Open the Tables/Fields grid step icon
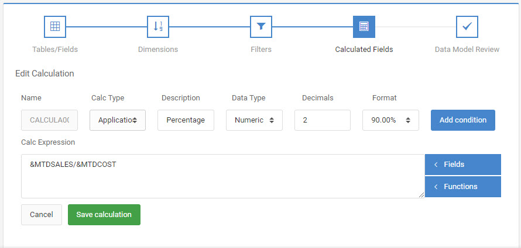Screen dimensions: 521x248 [x=55, y=26]
